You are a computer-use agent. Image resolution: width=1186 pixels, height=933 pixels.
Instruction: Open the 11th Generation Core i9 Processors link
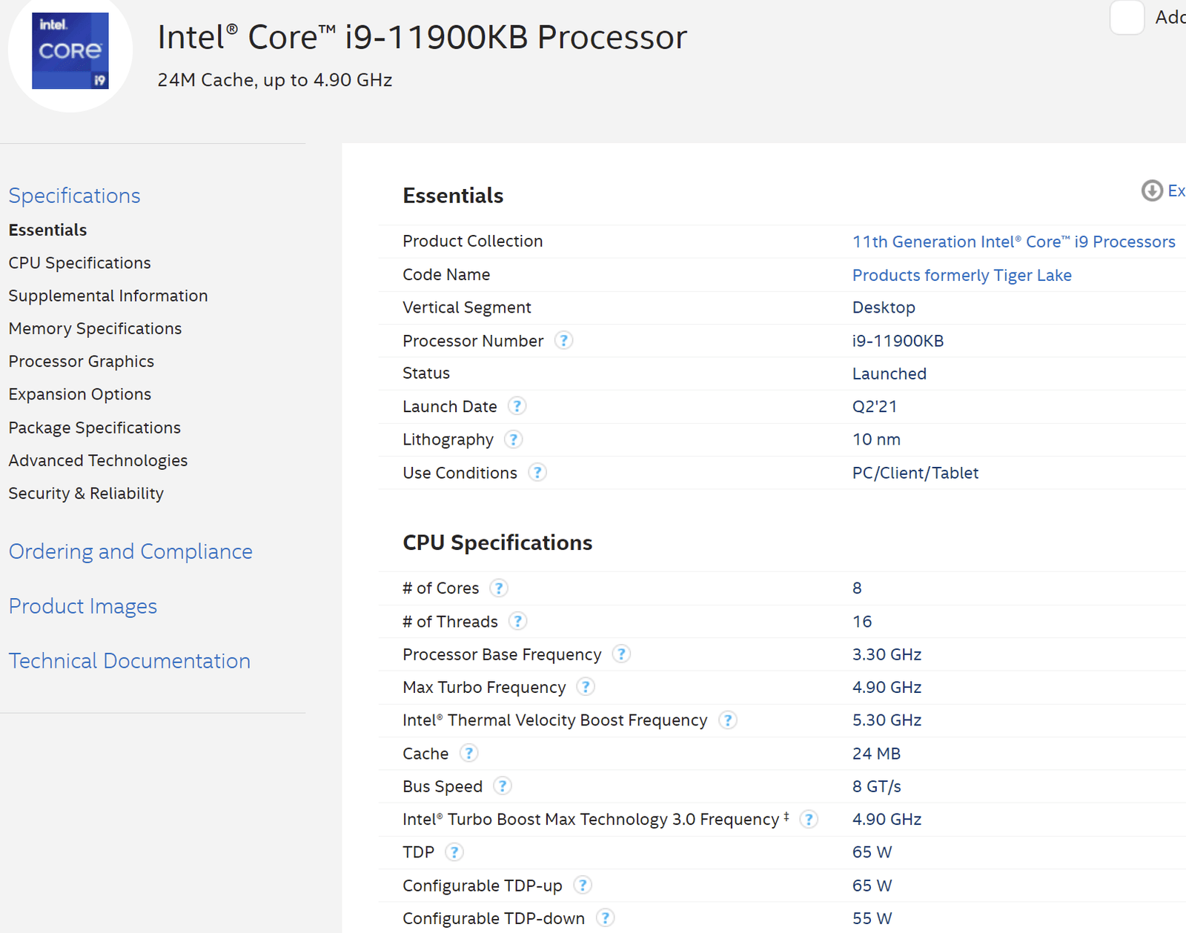pos(1013,242)
